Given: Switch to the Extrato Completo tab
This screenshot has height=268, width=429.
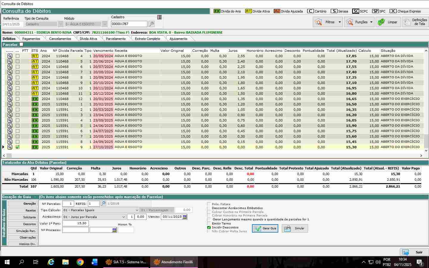Looking at the screenshot, I should click(x=147, y=39).
